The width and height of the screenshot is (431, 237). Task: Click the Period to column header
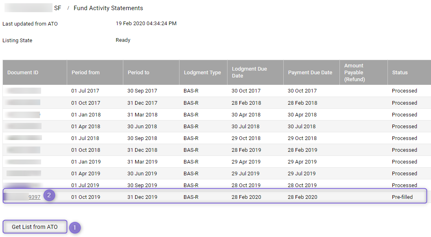tap(151, 72)
